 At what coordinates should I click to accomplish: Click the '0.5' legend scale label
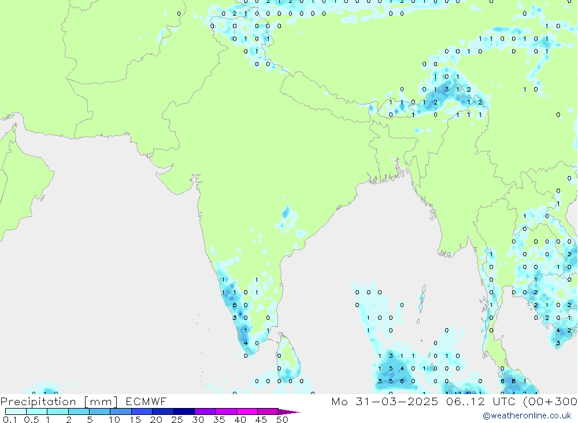click(31, 420)
